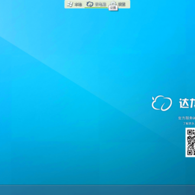Click the leaf stem of cloud logo
This screenshot has height=195, width=195.
pos(153,99)
